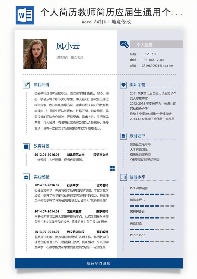Click the envelope and phone contact icon
The width and height of the screenshot is (197, 279).
[x=124, y=44]
